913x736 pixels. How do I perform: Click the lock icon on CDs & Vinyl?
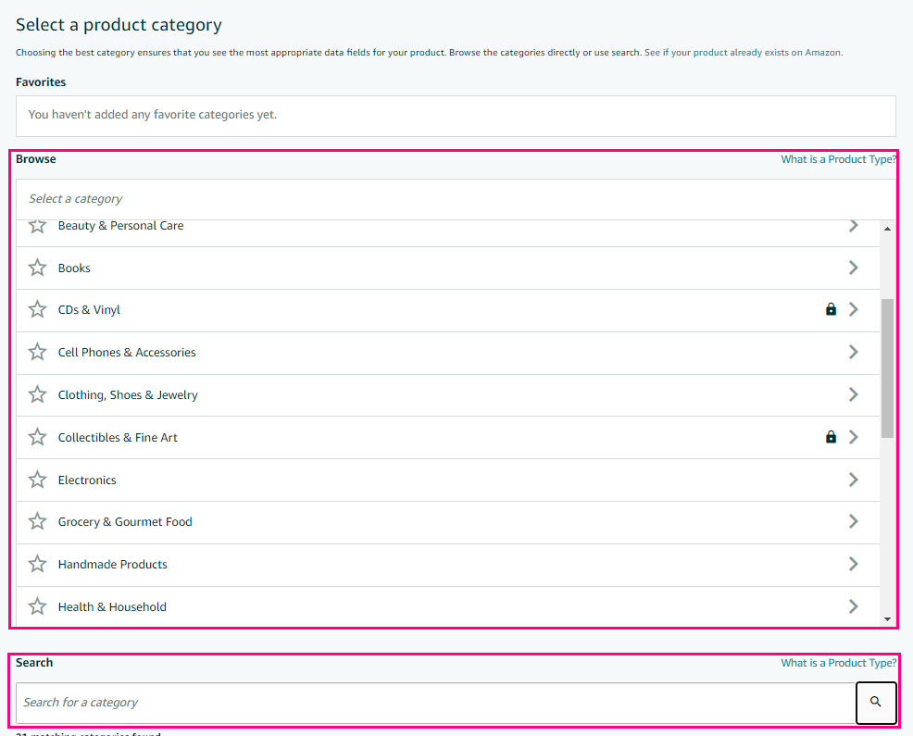[x=831, y=309]
